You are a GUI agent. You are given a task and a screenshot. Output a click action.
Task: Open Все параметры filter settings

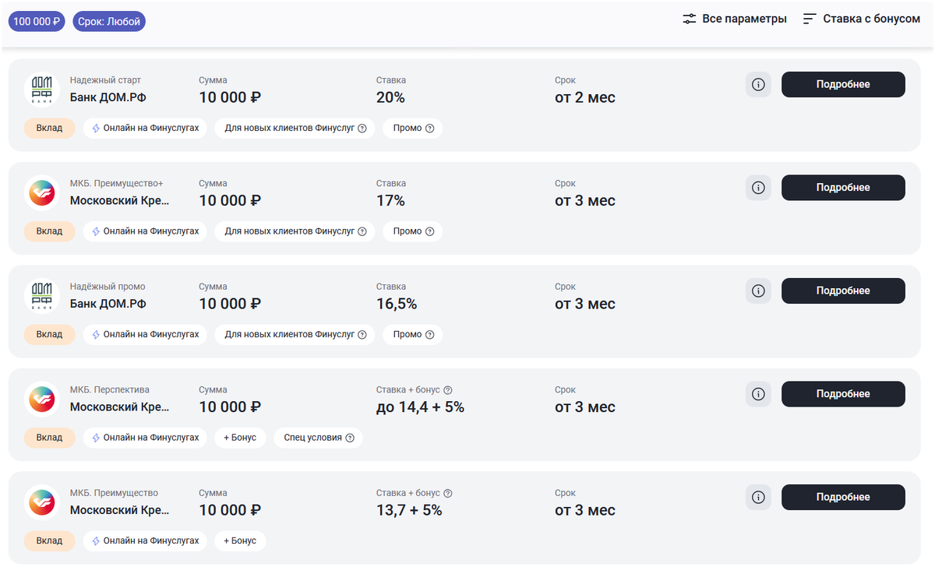point(735,19)
